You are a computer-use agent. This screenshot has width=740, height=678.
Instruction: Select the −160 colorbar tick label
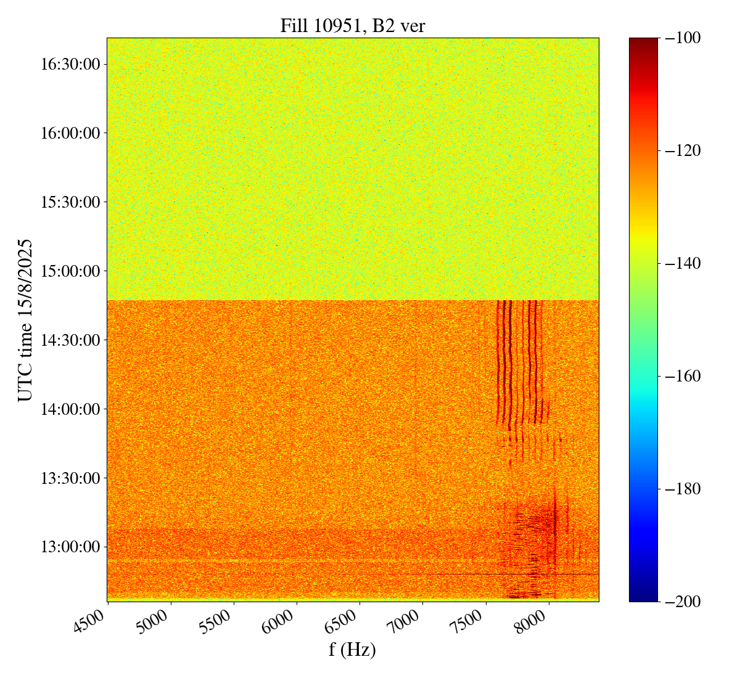(681, 376)
